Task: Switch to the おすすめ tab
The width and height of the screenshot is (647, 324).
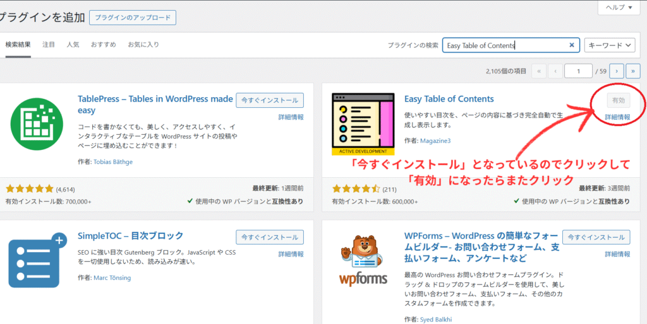Action: tap(104, 45)
